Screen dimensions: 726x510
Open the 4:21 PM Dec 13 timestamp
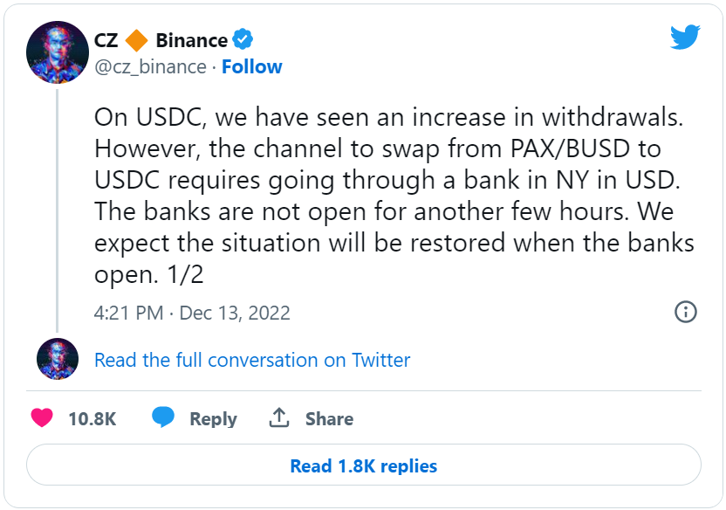coord(192,313)
